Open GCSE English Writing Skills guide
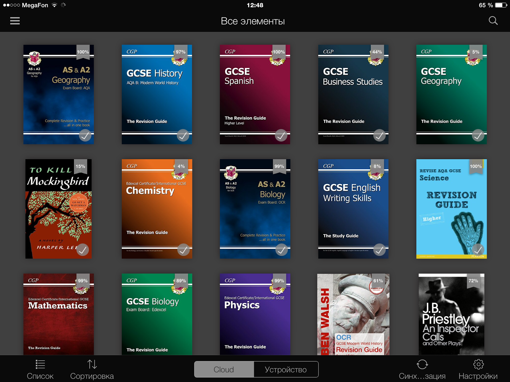The width and height of the screenshot is (510, 382). (x=353, y=209)
